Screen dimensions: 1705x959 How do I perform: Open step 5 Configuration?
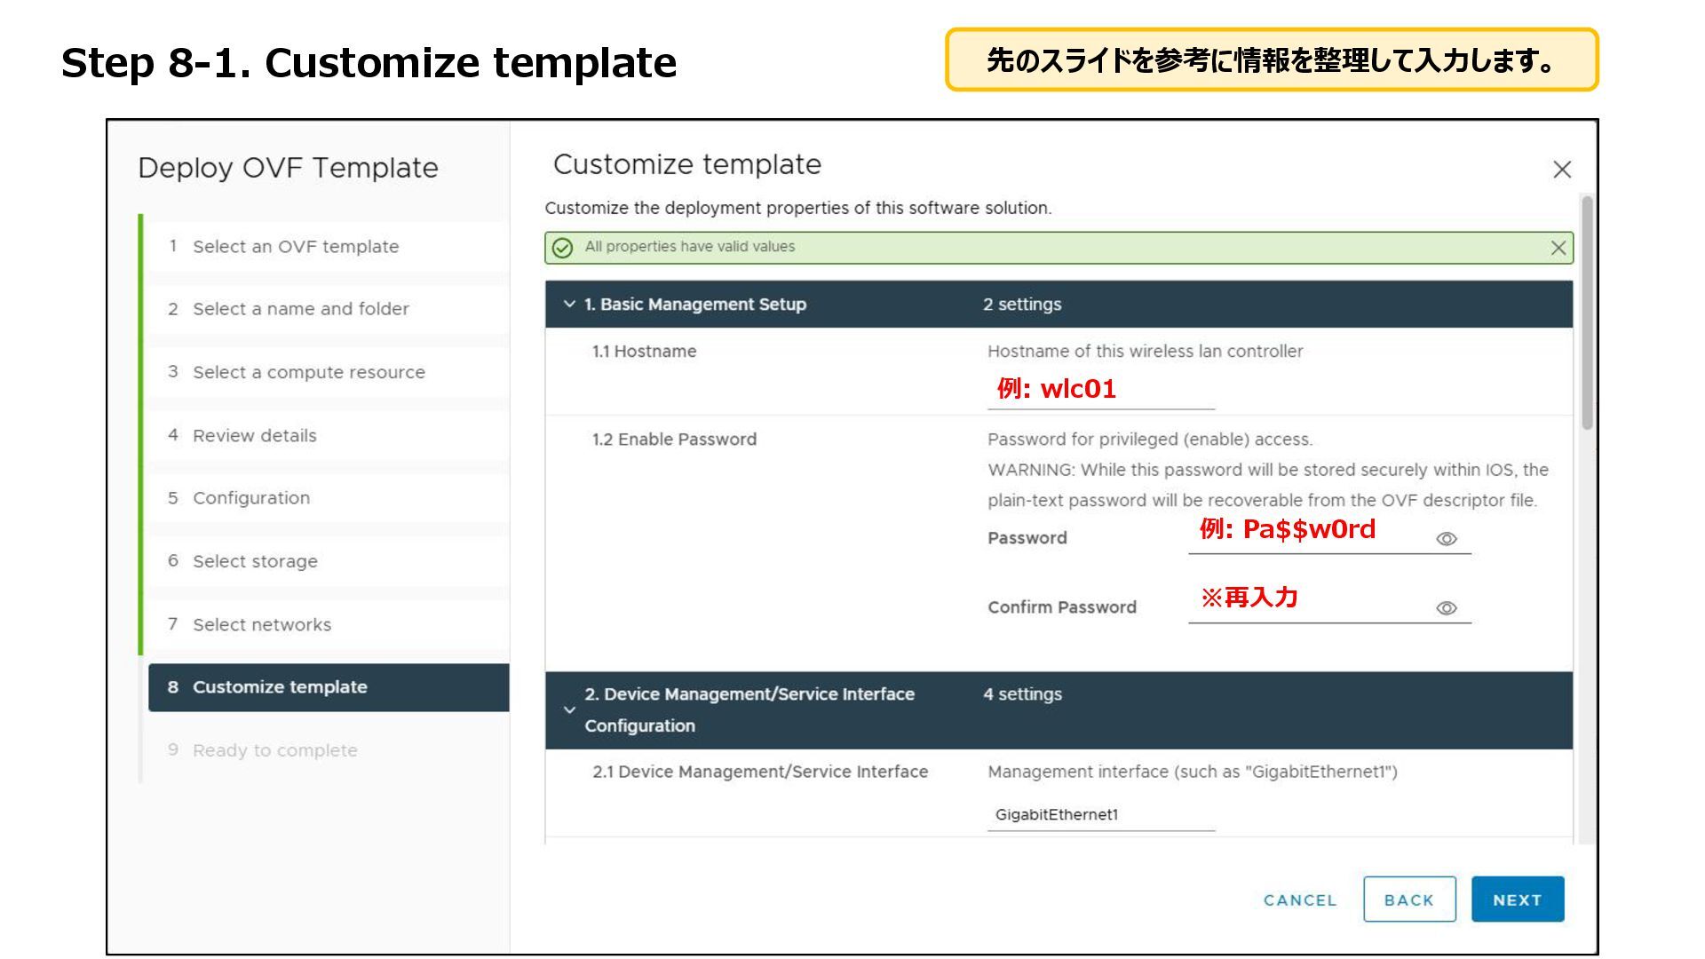(x=251, y=498)
